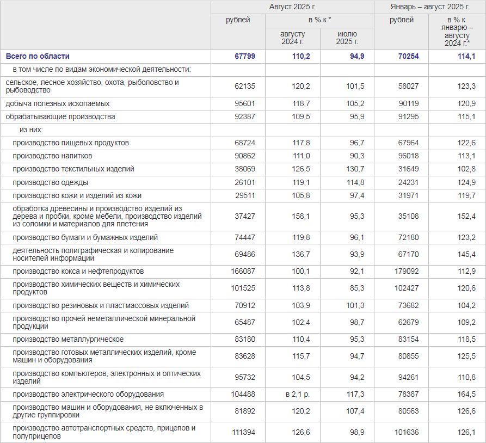The height and width of the screenshot is (443, 486).
Task: Select the value 111394 for motor vehicles
Action: [242, 432]
